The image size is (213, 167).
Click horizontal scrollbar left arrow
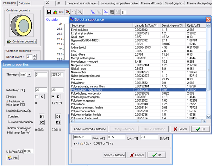click(x=72, y=121)
